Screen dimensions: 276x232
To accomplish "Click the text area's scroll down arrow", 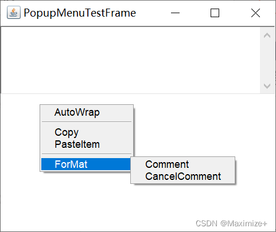I will coord(267,86).
